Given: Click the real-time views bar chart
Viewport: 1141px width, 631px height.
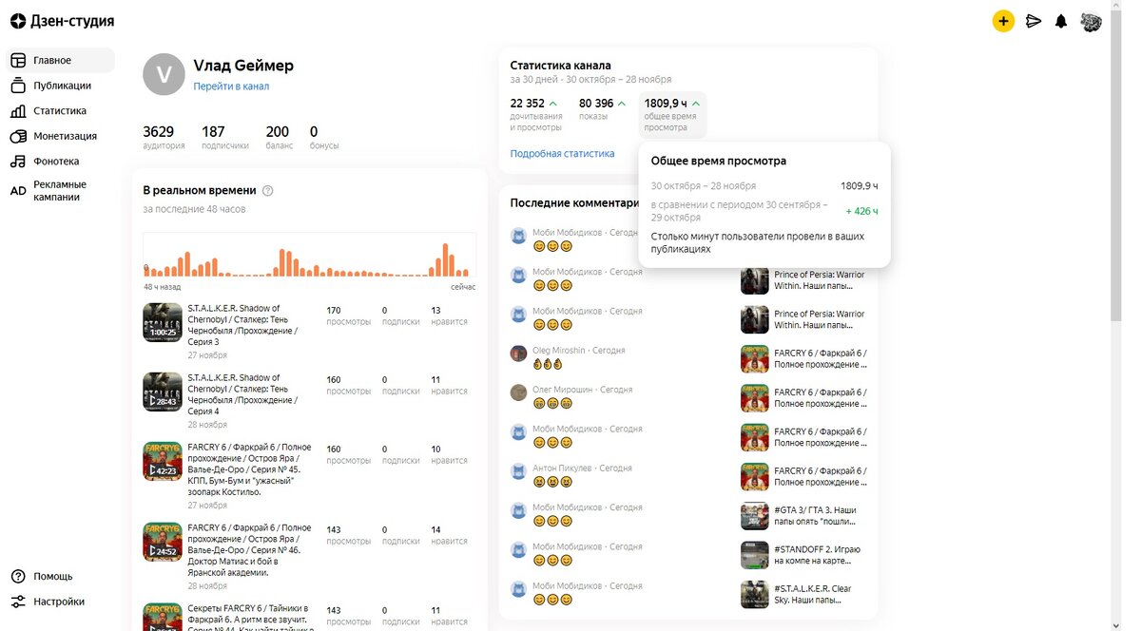Looking at the screenshot, I should (310, 256).
